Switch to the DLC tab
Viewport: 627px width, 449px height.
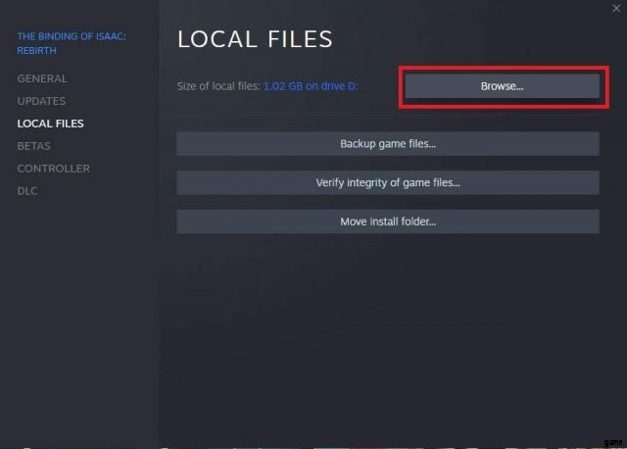(x=27, y=191)
